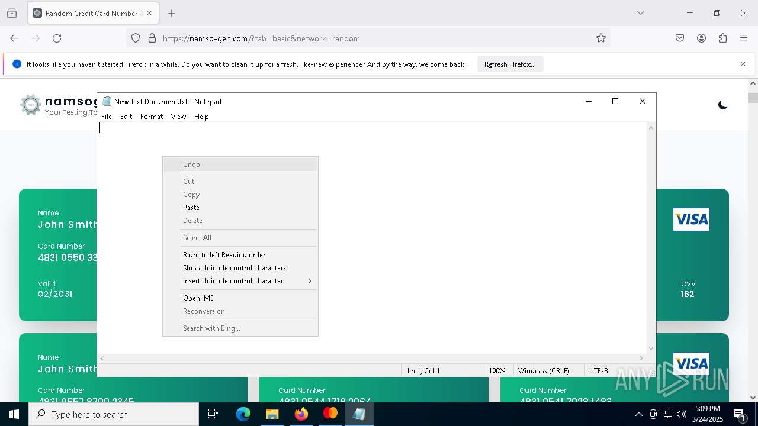Select Show Unicode control characters
This screenshot has height=426, width=758.
240,268
